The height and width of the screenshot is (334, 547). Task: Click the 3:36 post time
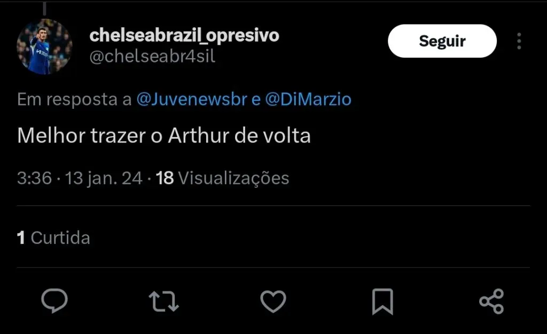tap(34, 178)
